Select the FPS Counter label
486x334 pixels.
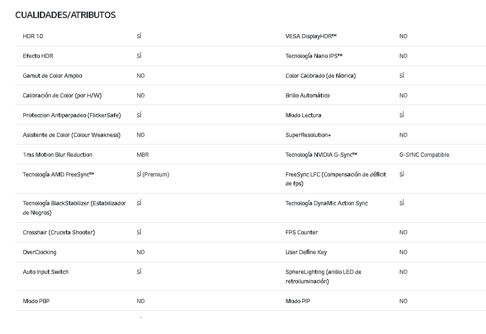[x=301, y=233]
